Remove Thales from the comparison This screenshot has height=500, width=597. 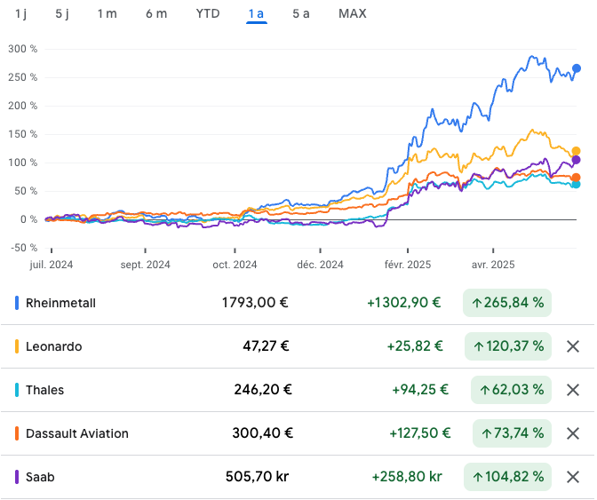tap(573, 390)
